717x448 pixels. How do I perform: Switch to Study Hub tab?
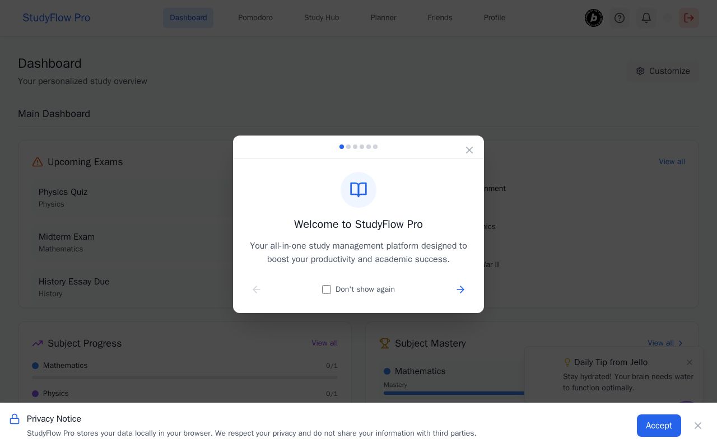coord(322,18)
